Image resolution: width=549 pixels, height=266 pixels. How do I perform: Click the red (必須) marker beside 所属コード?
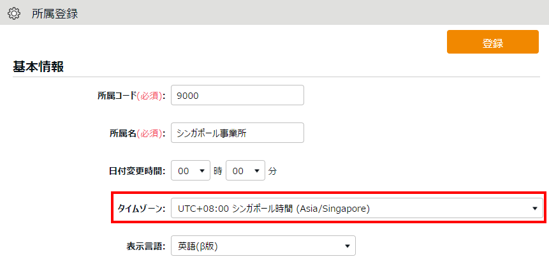pyautogui.click(x=150, y=96)
